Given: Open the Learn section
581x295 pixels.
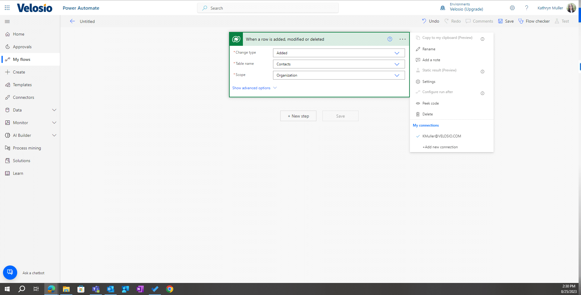Looking at the screenshot, I should [x=18, y=173].
